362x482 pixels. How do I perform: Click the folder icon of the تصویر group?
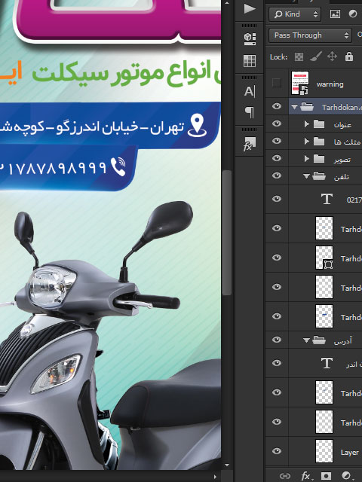319,159
